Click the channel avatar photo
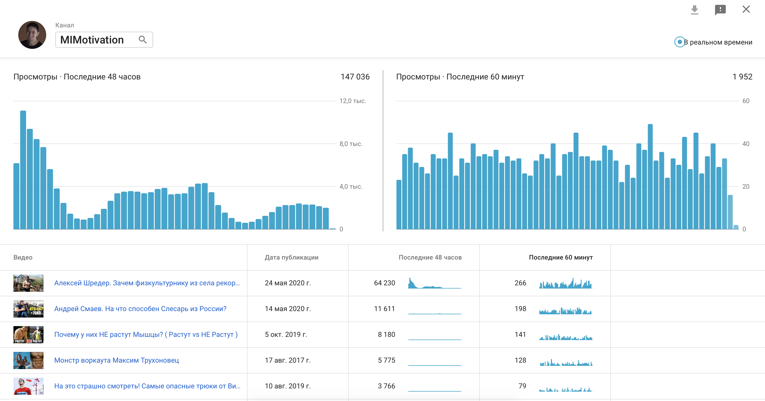765x401 pixels. pos(32,35)
